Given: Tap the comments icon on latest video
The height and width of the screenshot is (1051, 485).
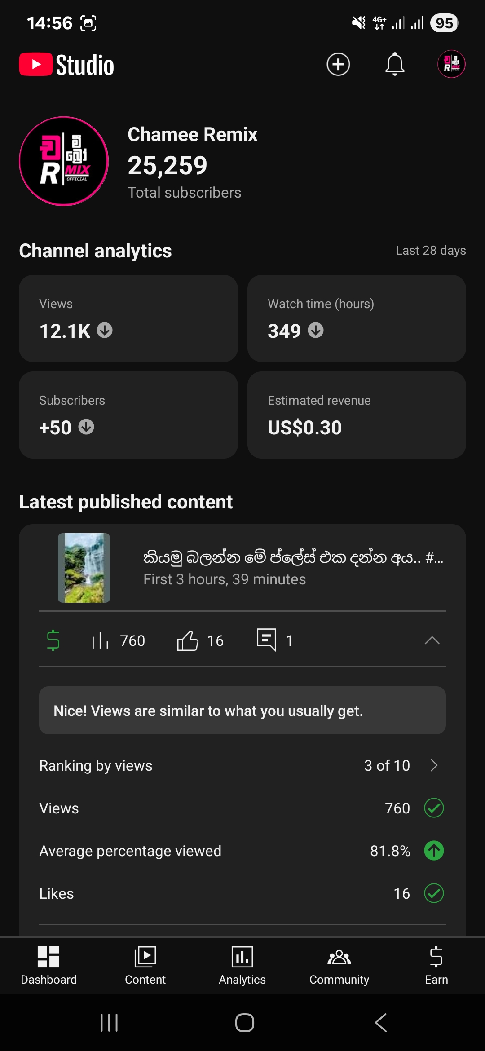Looking at the screenshot, I should (266, 640).
